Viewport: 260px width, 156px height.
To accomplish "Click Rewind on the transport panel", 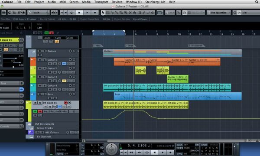I will tap(131, 152).
